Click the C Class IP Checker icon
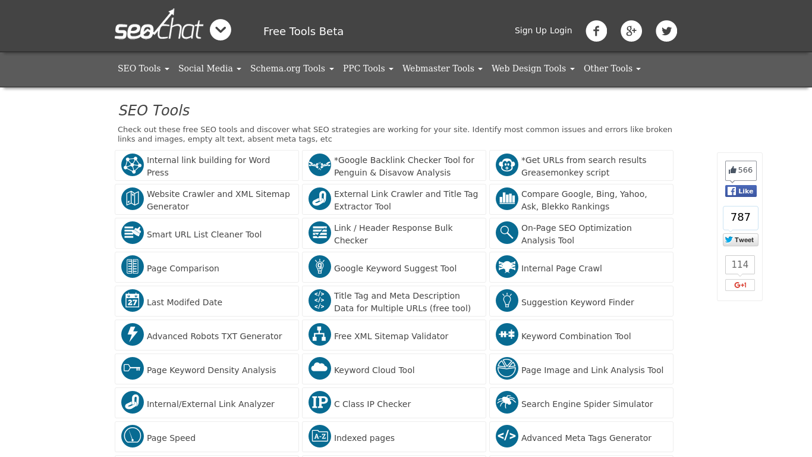Viewport: 812px width, 457px height. 320,402
